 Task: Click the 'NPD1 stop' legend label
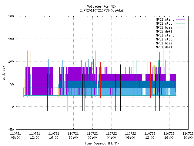pos(164,39)
